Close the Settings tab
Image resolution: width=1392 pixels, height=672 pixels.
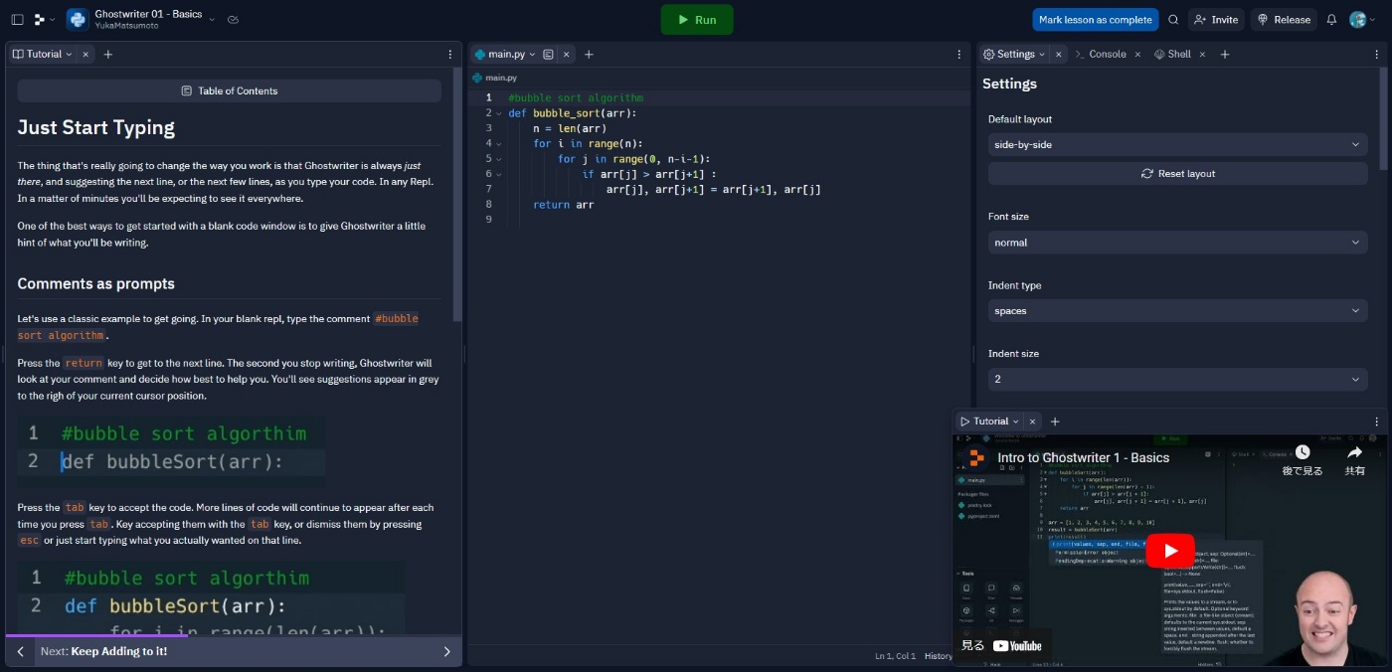click(x=1059, y=54)
